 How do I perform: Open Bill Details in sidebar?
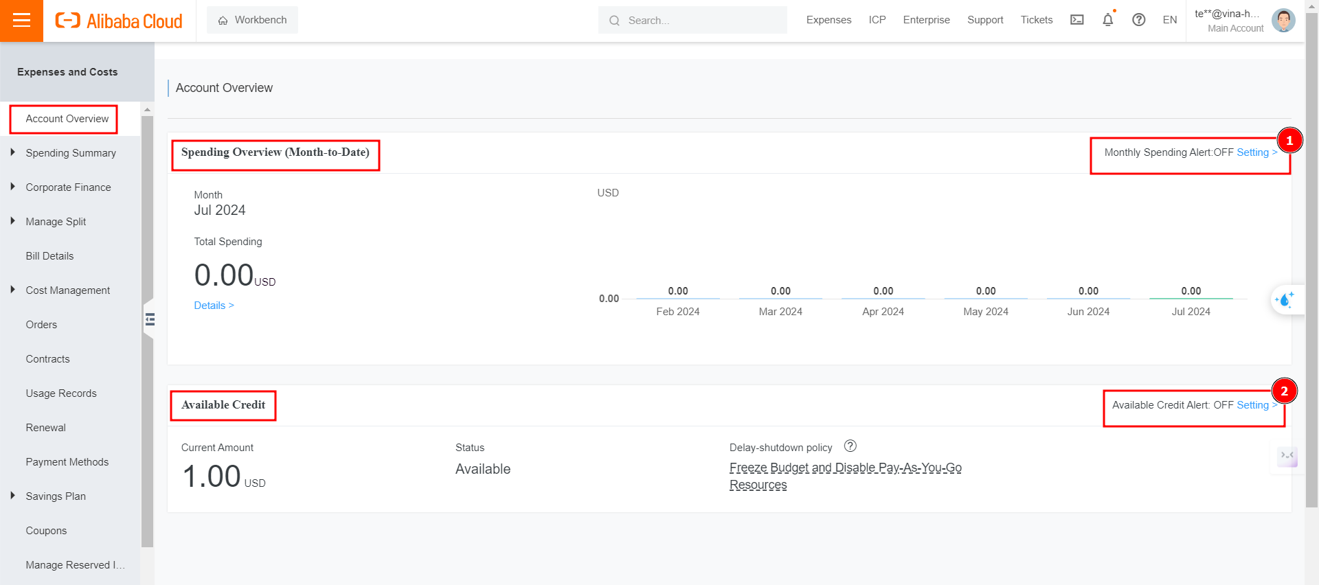(x=49, y=256)
